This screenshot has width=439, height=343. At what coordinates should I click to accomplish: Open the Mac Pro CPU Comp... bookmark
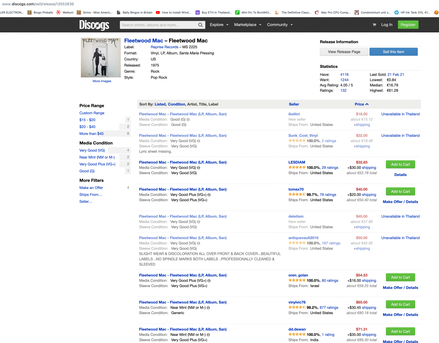tap(333, 13)
